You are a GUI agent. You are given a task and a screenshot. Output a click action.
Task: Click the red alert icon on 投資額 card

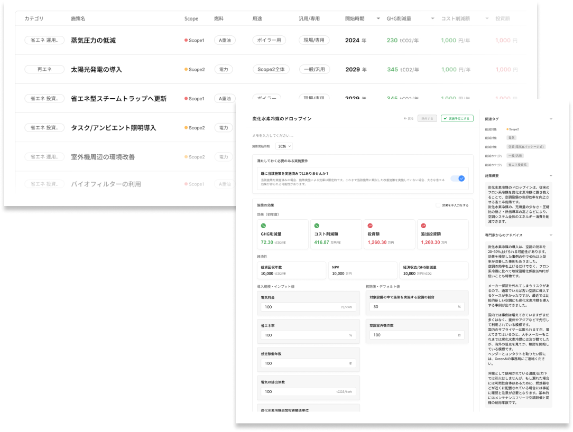point(370,226)
